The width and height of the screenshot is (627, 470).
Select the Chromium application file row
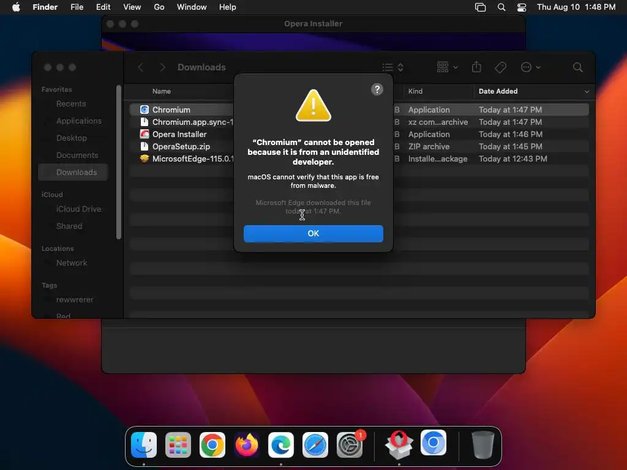(359, 110)
